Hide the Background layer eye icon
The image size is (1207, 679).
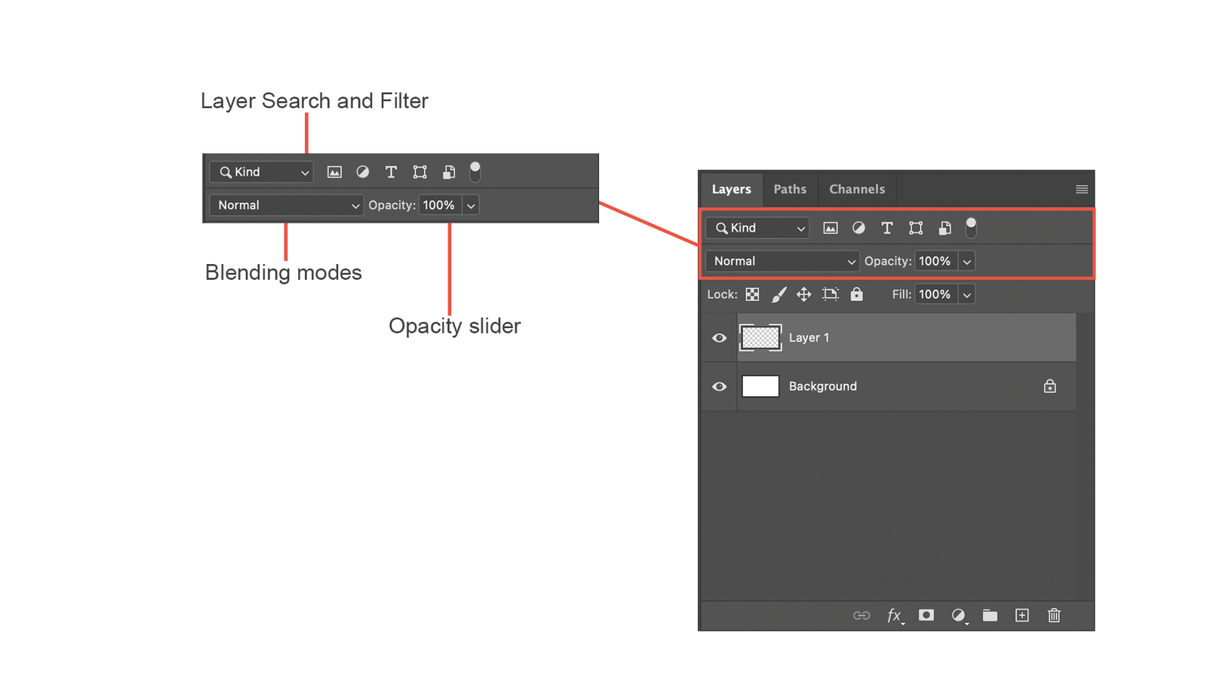(x=720, y=386)
